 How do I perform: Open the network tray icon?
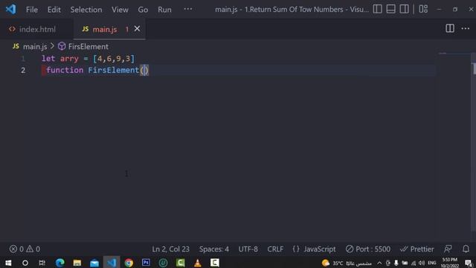414,263
